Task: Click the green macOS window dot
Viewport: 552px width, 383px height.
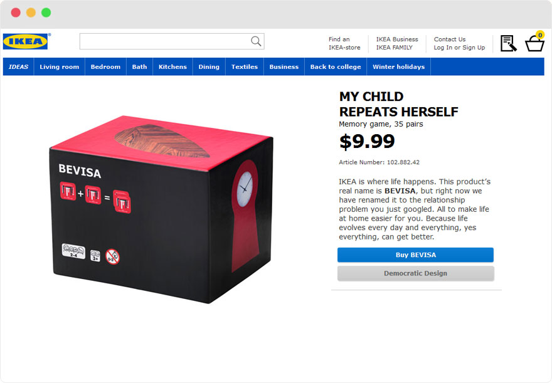Action: tap(46, 13)
